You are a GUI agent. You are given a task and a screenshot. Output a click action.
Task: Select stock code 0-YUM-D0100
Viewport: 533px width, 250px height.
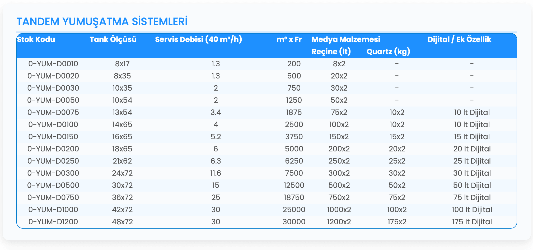coord(53,124)
